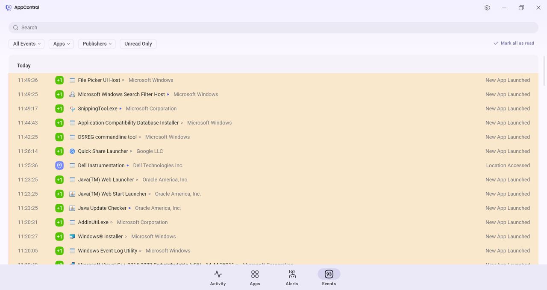The width and height of the screenshot is (547, 290).
Task: Focus the Search input field
Action: [x=273, y=28]
